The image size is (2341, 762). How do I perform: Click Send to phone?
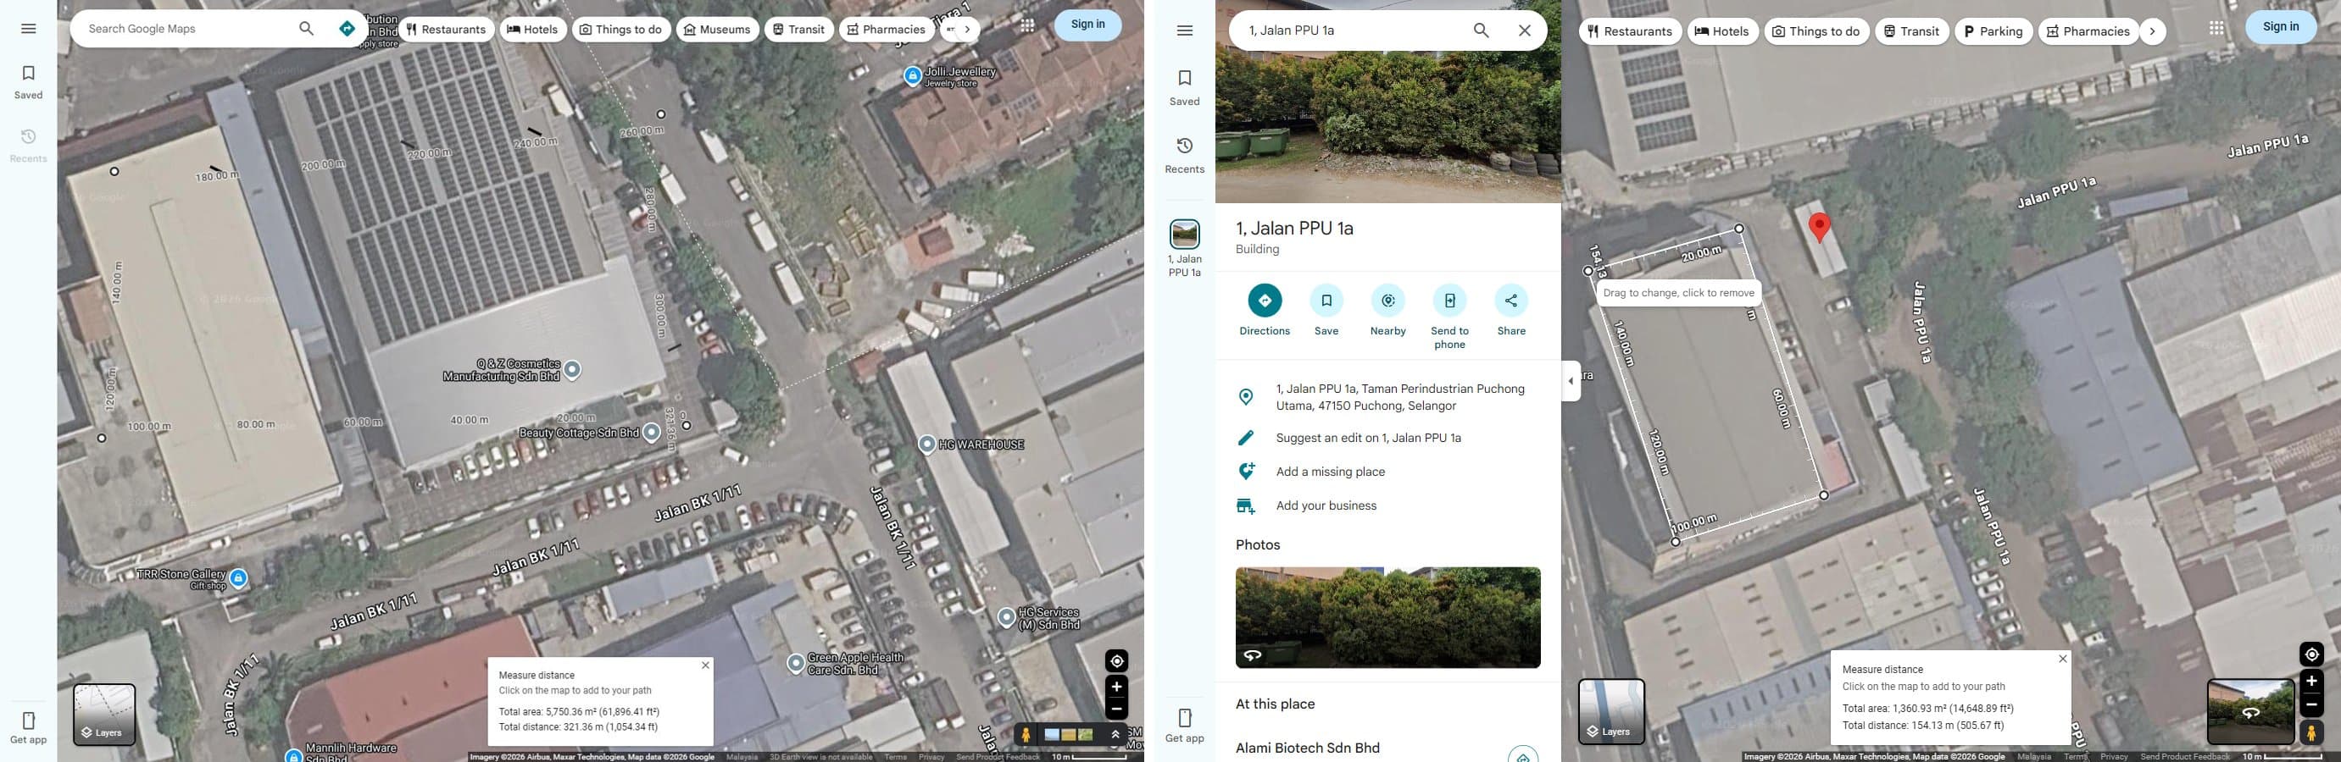coord(1449,317)
